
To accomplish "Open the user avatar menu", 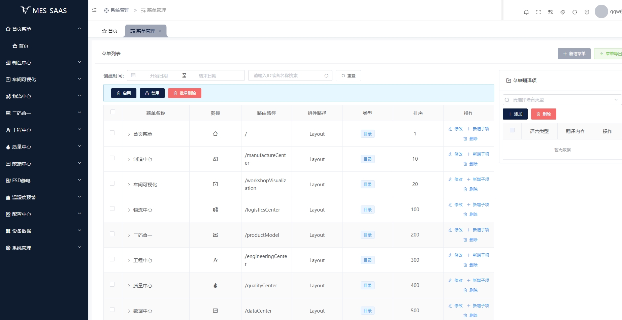I will click(x=601, y=11).
